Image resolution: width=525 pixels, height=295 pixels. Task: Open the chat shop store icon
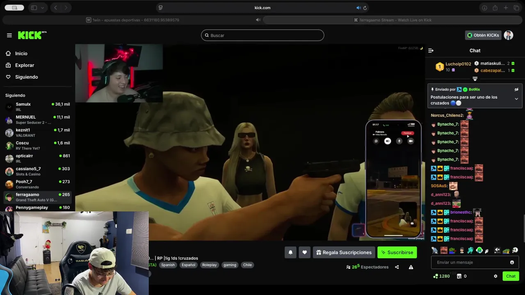[459, 276]
